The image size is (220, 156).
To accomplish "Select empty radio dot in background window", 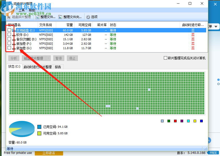I will (x=218, y=84).
